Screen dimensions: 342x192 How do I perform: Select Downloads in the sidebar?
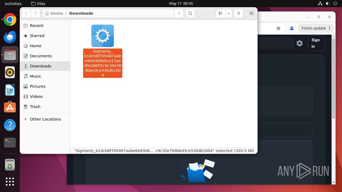(45, 66)
